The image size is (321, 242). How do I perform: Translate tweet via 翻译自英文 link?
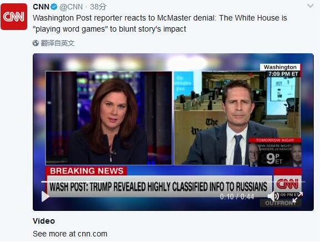pyautogui.click(x=58, y=43)
